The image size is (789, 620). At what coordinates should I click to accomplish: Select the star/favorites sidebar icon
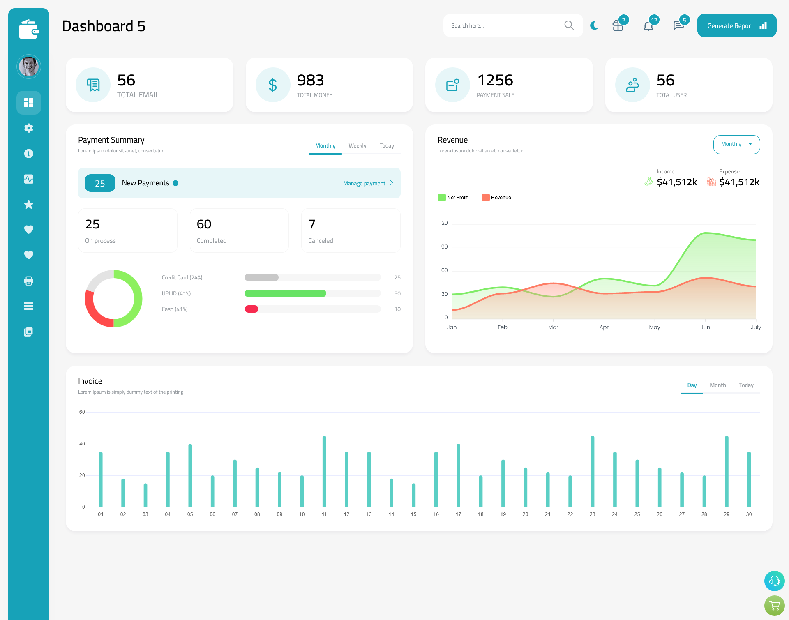[x=29, y=204]
